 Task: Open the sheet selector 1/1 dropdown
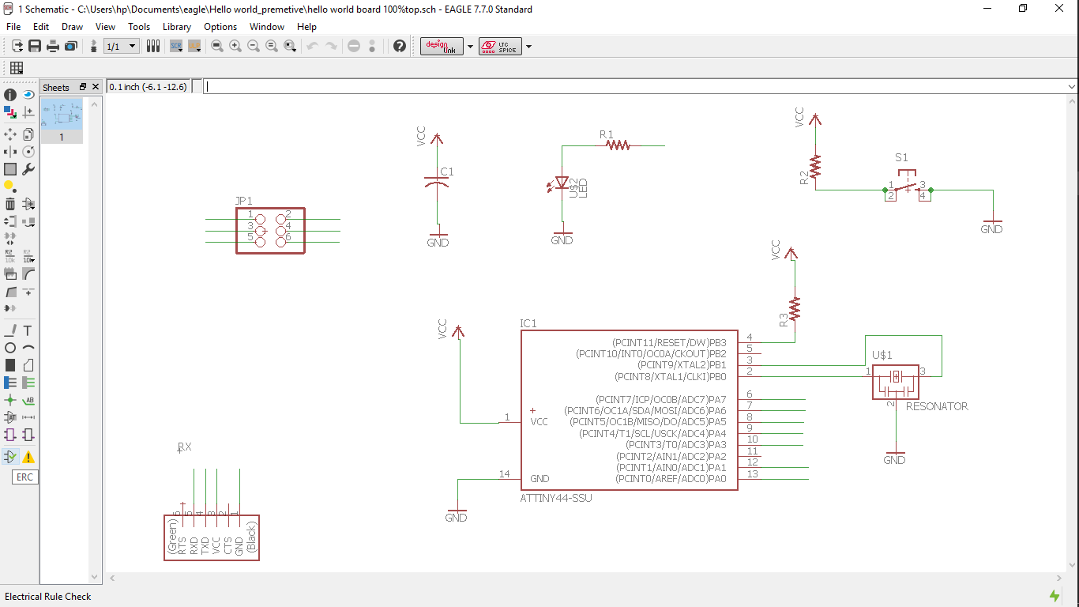pyautogui.click(x=122, y=47)
